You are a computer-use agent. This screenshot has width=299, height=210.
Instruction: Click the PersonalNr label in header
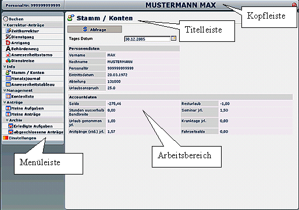(x=33, y=5)
